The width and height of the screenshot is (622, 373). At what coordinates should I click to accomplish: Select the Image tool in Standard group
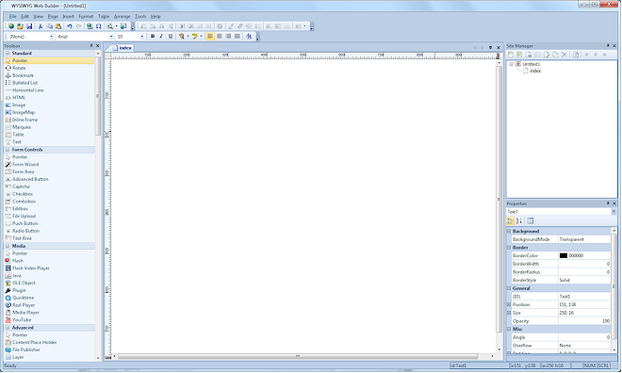click(19, 105)
